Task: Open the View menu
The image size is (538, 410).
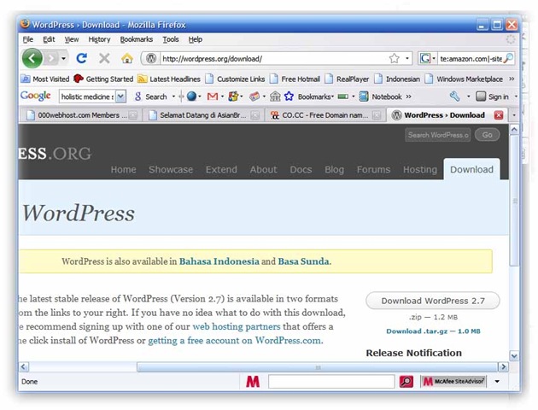Action: pos(72,39)
